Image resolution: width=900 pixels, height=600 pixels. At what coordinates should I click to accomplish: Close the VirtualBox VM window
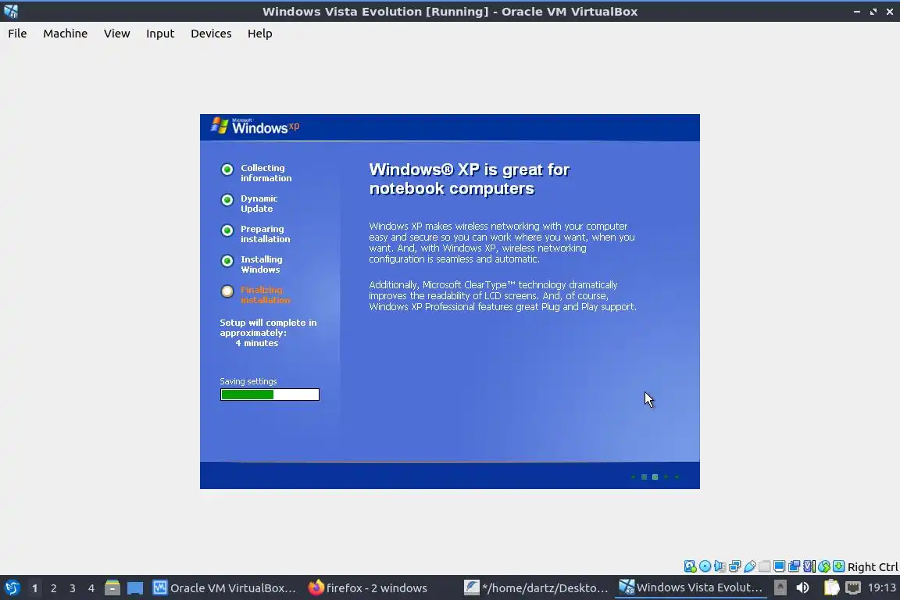tap(889, 12)
